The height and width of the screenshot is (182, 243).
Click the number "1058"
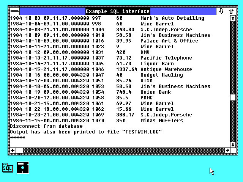point(98,98)
